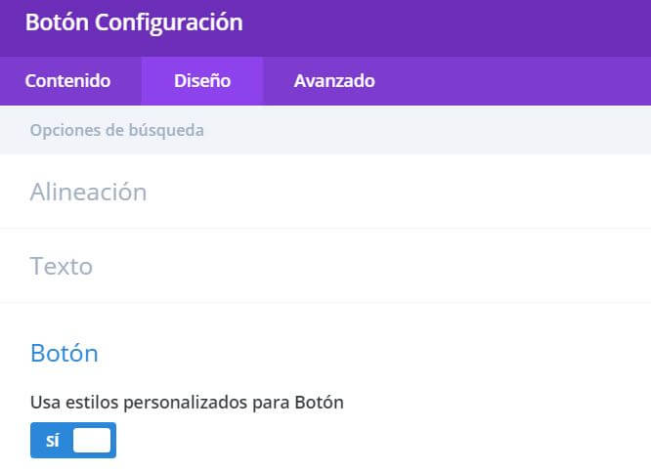Click the Botón Configuración title
This screenshot has width=651, height=473.
[x=134, y=22]
